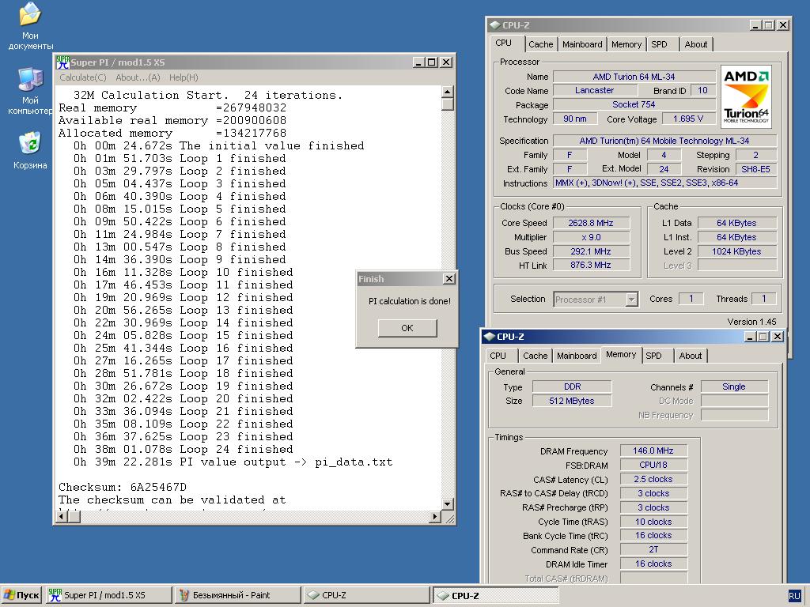Click the CAS# Latency 2.5 clocks value
Viewport: 810px width, 607px height.
click(653, 479)
